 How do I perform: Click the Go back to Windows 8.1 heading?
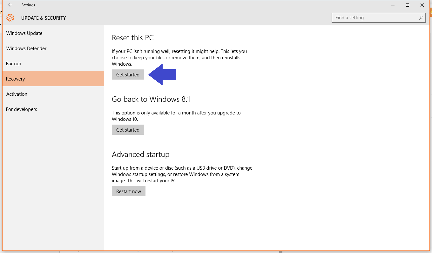pyautogui.click(x=151, y=99)
